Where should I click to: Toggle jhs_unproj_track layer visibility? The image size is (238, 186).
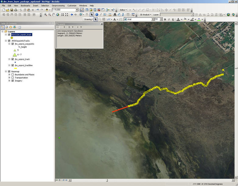coord(12,59)
